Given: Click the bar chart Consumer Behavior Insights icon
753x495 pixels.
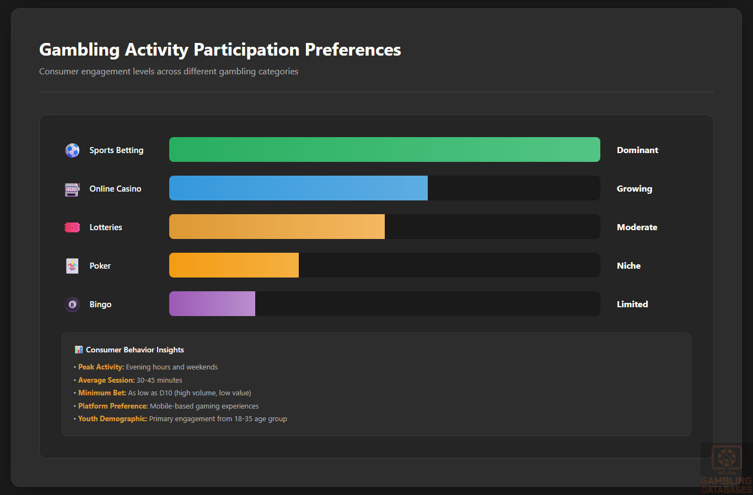Looking at the screenshot, I should pyautogui.click(x=79, y=350).
